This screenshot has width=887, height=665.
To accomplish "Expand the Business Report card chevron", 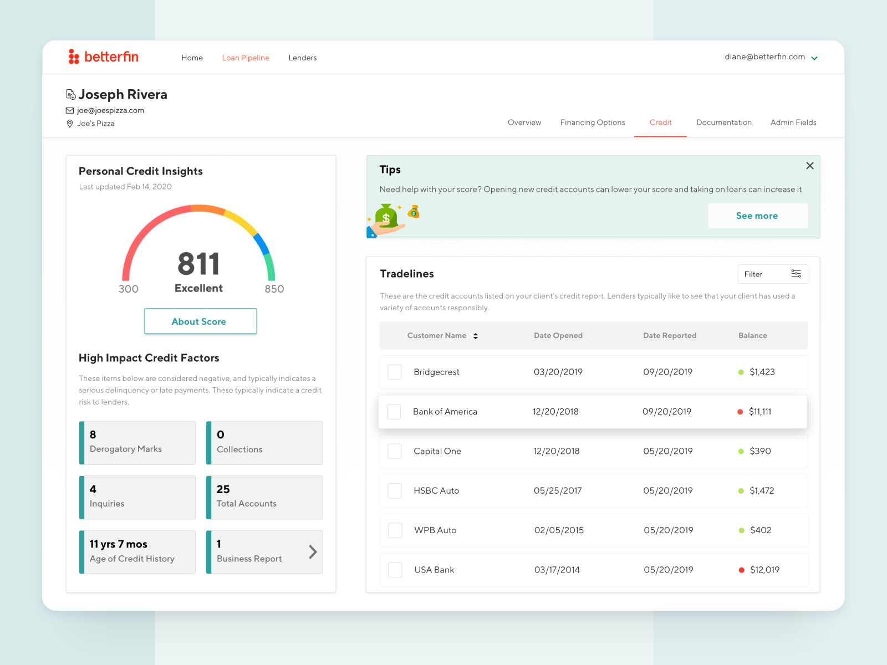I will (312, 552).
